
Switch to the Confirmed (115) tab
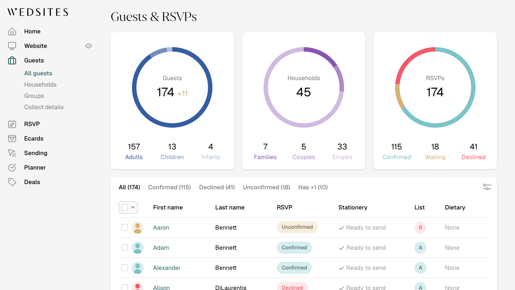pyautogui.click(x=169, y=187)
